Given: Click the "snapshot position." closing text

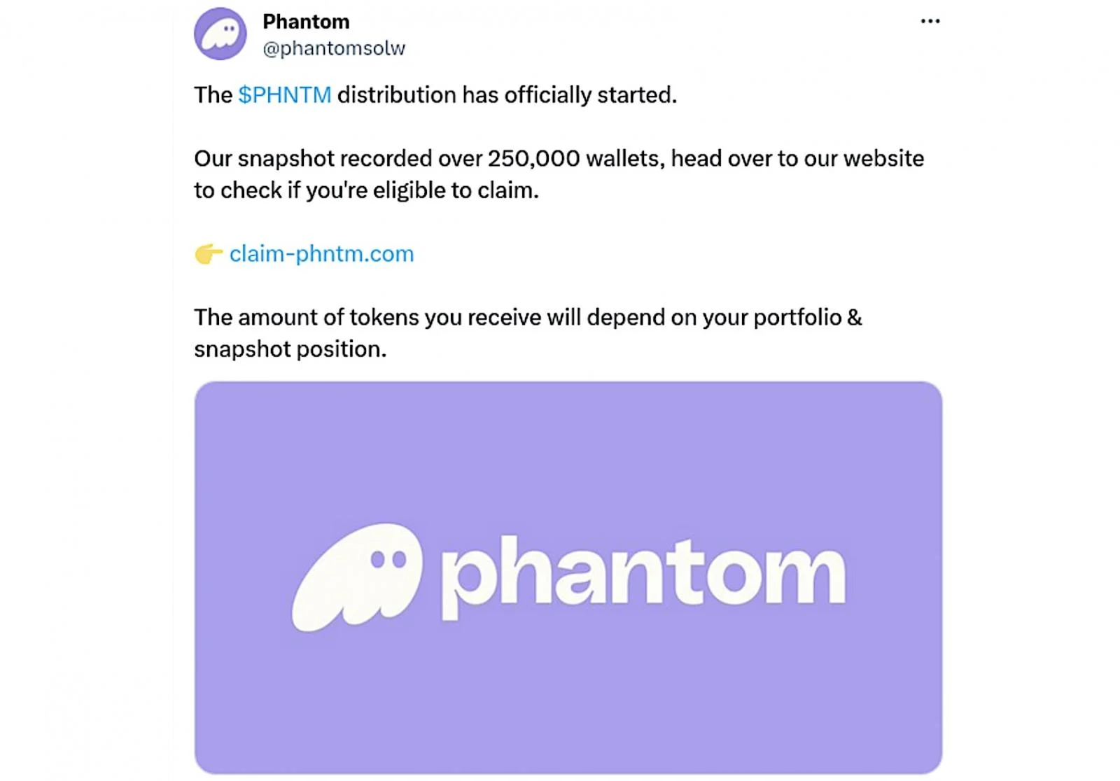Looking at the screenshot, I should (290, 349).
